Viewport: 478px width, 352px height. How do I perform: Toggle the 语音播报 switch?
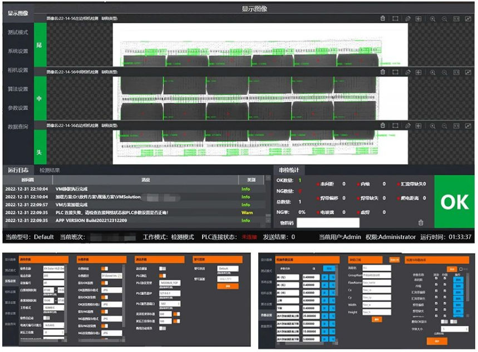(x=163, y=267)
